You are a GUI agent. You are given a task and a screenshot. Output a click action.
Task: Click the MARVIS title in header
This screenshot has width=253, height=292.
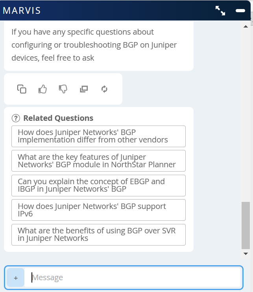click(22, 11)
